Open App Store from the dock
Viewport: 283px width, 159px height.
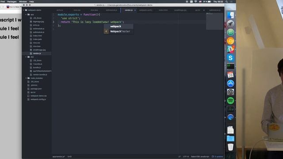230,83
